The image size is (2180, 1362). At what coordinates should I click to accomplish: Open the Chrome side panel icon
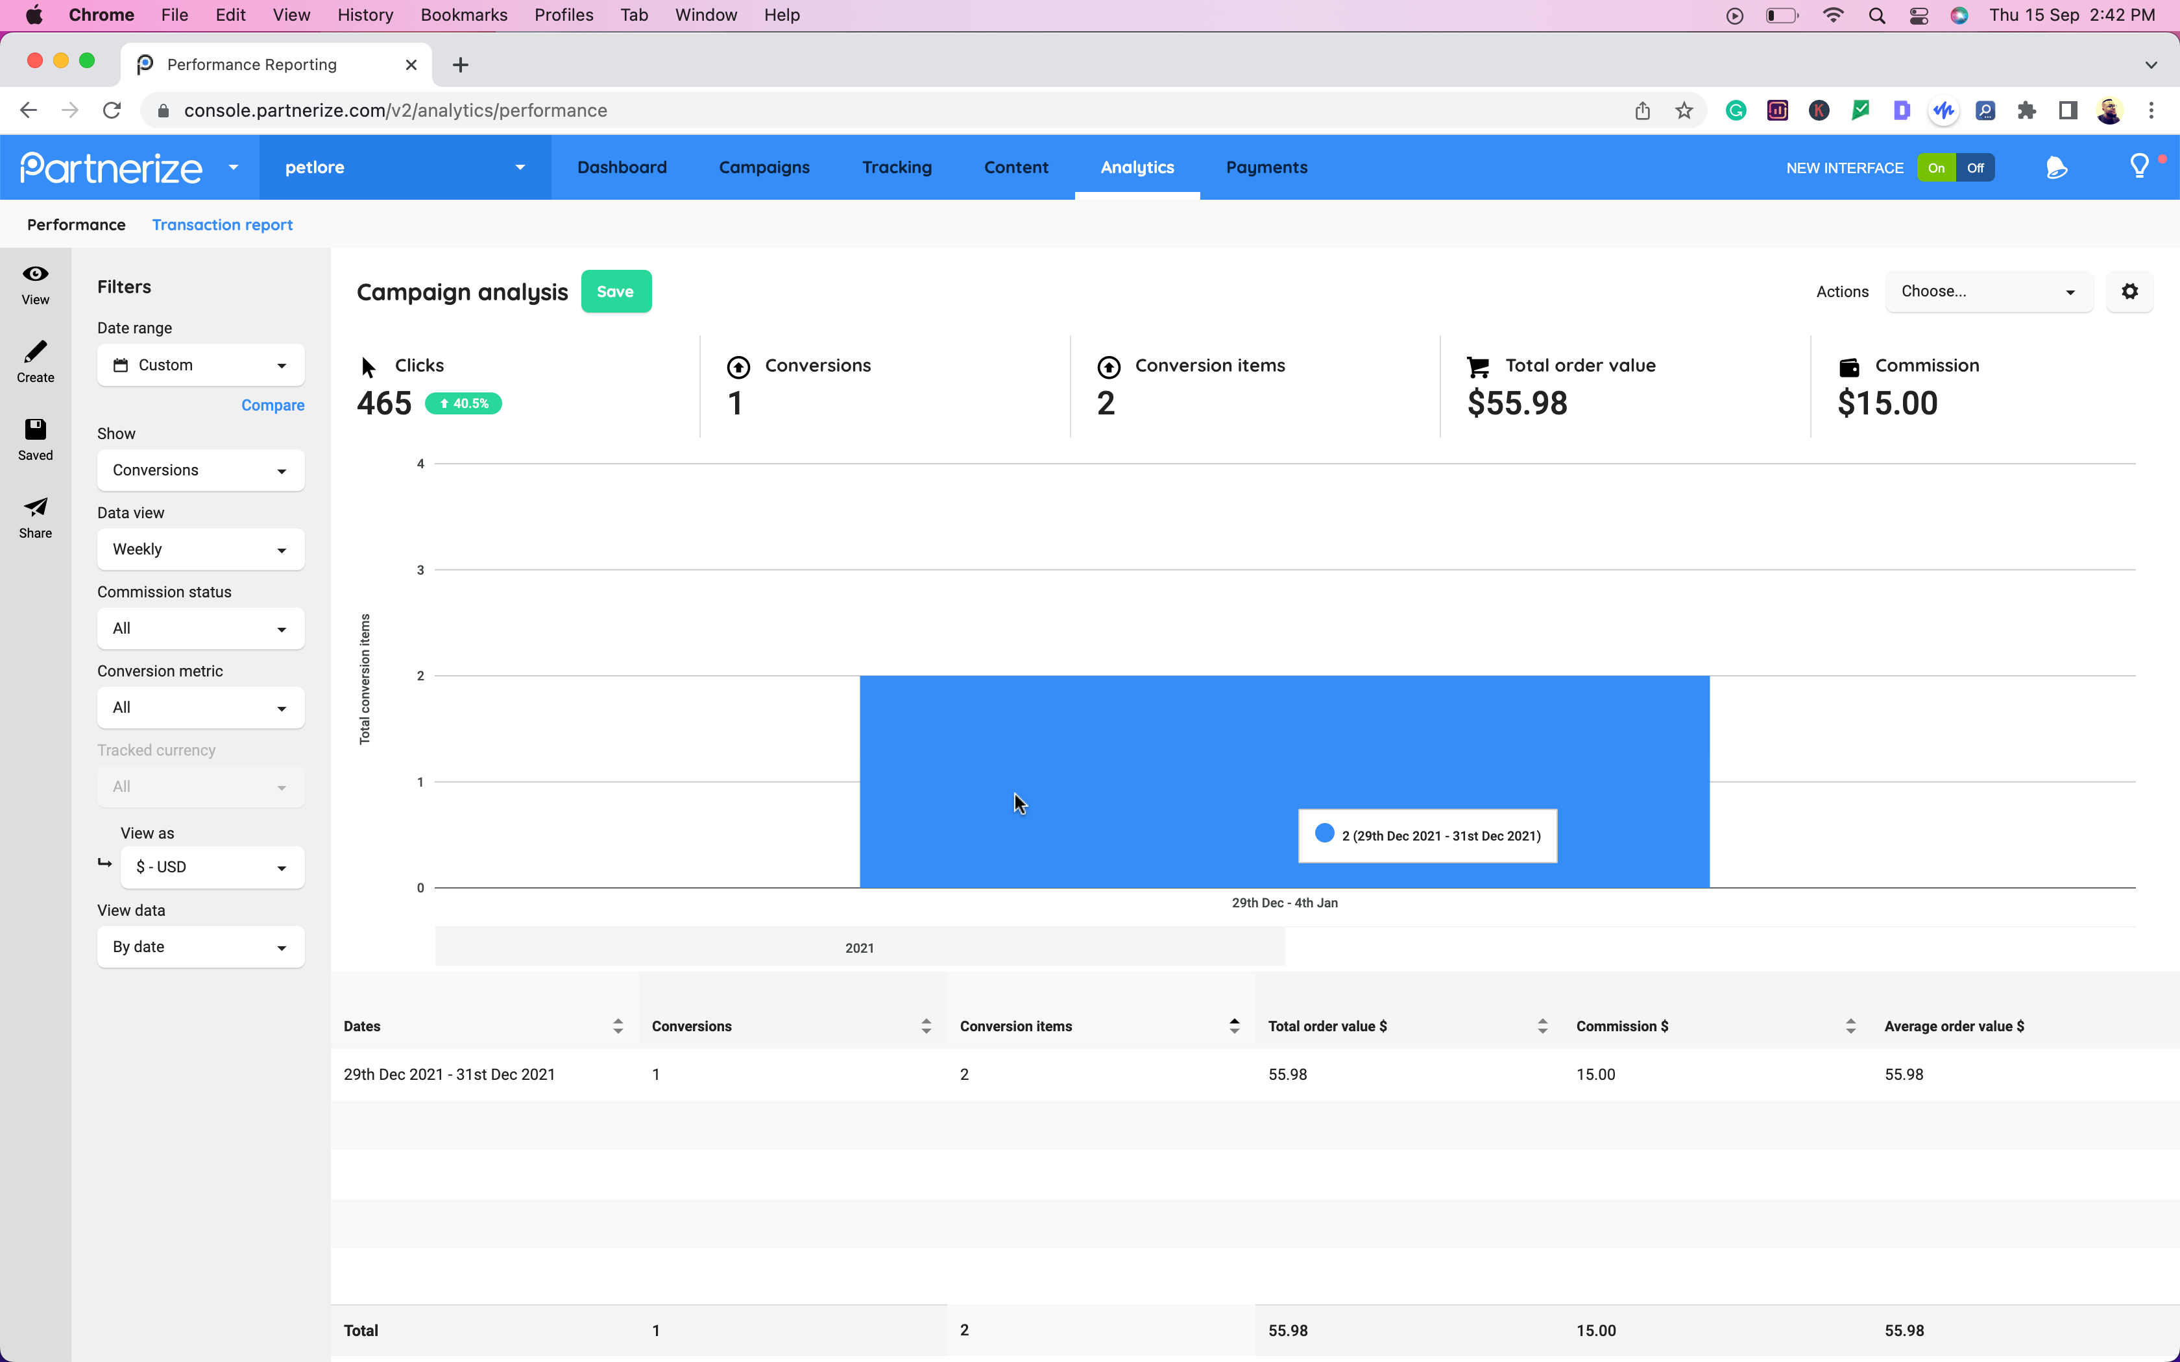click(2067, 111)
